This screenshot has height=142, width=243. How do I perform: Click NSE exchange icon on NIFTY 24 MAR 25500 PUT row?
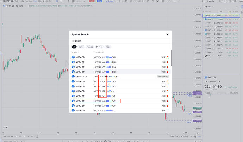(x=167, y=110)
